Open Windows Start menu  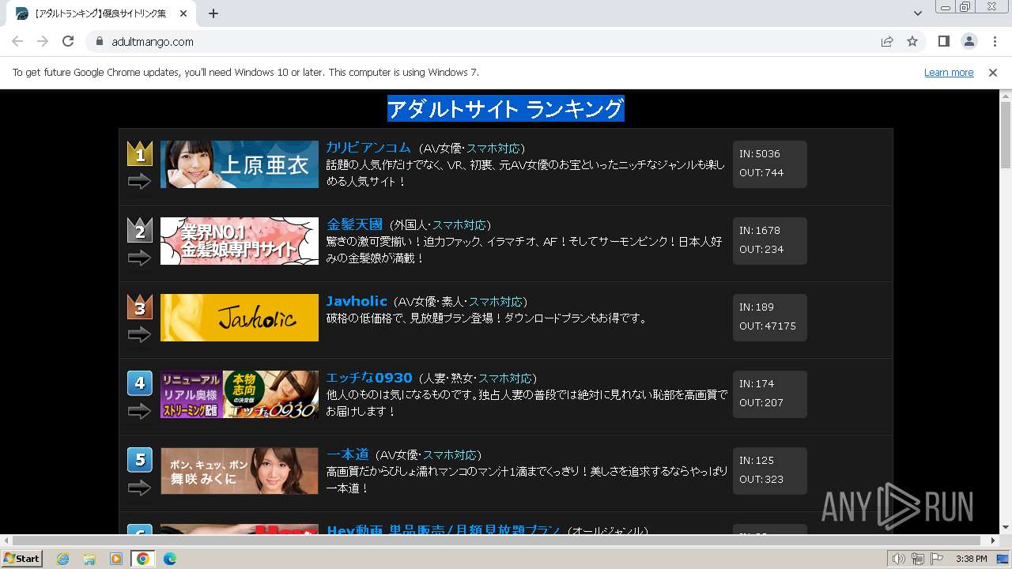point(21,559)
